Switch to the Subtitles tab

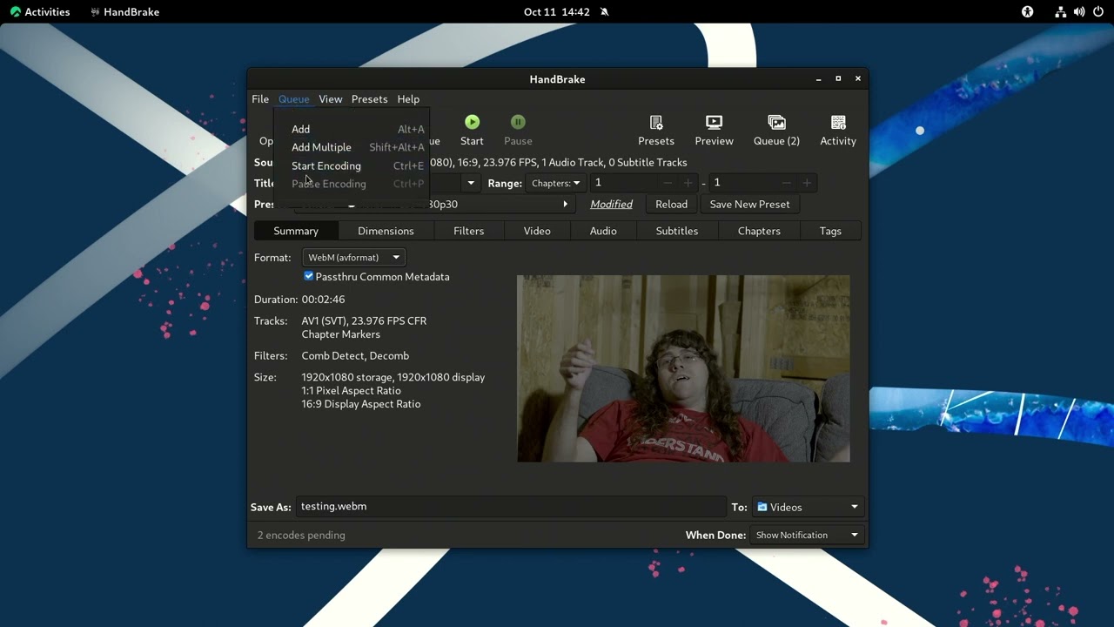tap(677, 231)
